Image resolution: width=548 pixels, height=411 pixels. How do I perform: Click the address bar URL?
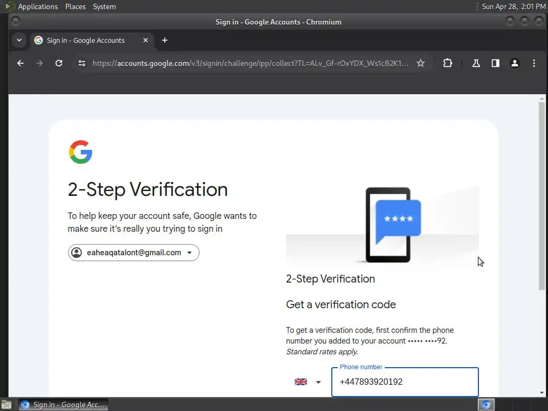click(x=250, y=63)
